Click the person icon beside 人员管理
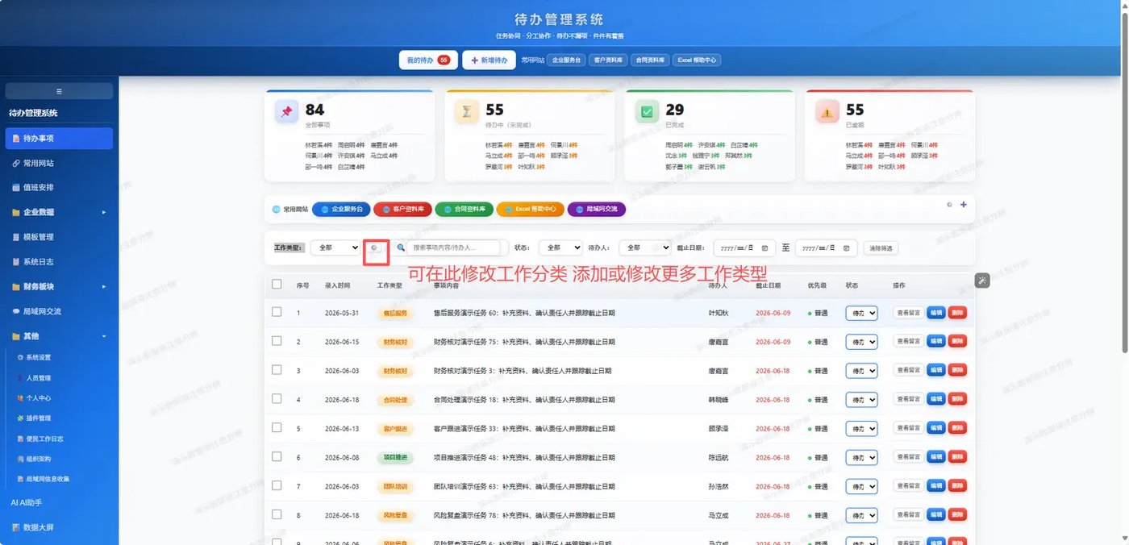Image resolution: width=1129 pixels, height=545 pixels. [x=20, y=377]
